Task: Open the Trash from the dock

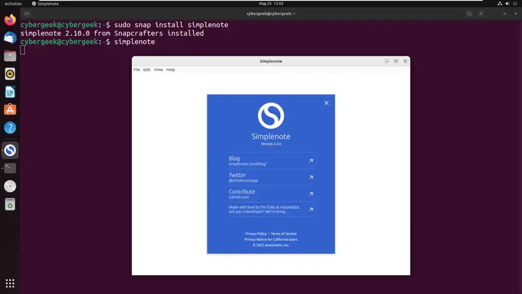Action: (x=10, y=204)
